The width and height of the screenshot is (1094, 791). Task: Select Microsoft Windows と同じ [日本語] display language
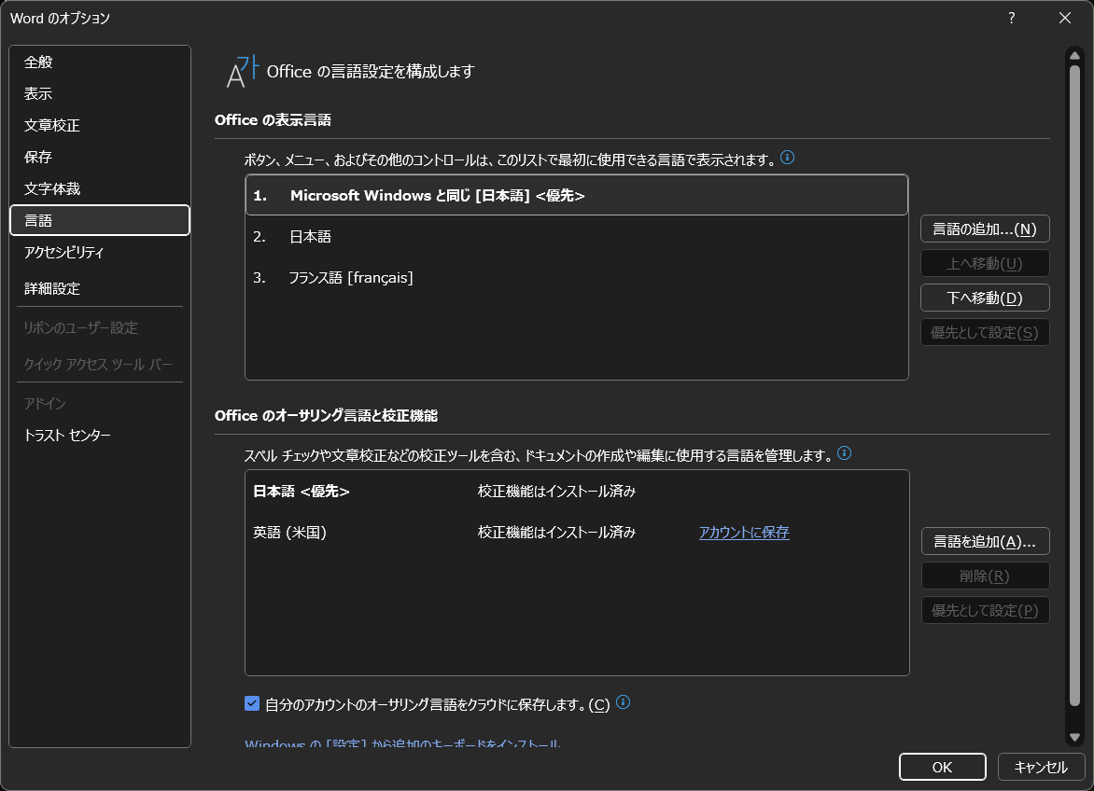(x=576, y=195)
